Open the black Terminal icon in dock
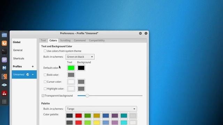Viewport: 223px width, 125px height. [4, 51]
